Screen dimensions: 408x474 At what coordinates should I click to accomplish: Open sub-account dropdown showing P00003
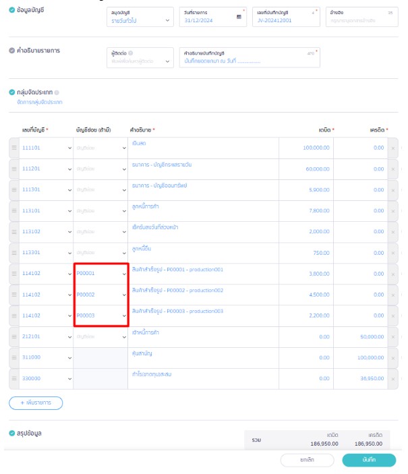(x=100, y=316)
